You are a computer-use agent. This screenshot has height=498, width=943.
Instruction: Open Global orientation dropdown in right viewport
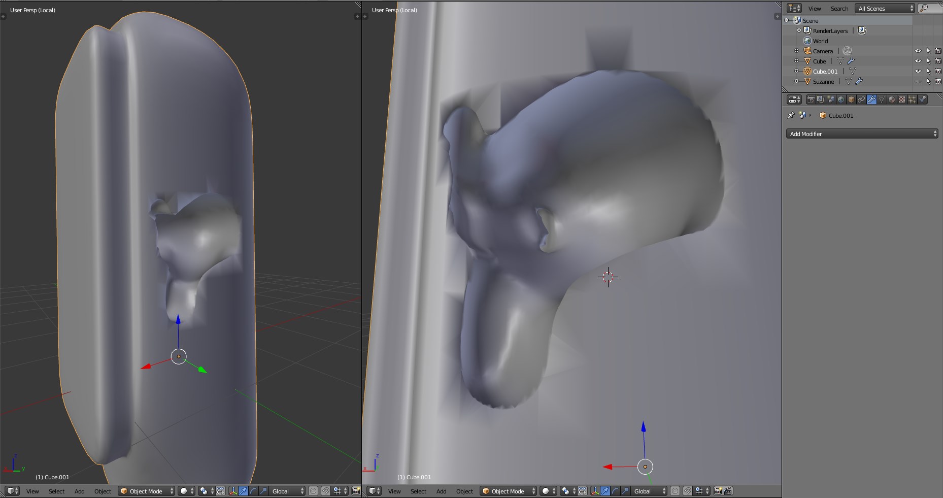click(x=650, y=491)
